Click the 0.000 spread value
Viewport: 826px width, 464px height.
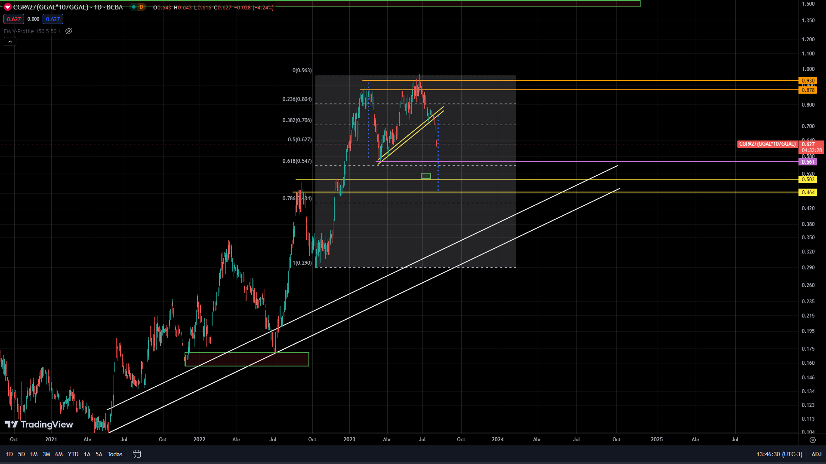click(33, 19)
